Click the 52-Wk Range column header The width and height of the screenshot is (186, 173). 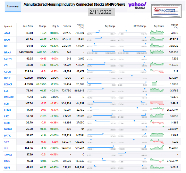pos(140,26)
